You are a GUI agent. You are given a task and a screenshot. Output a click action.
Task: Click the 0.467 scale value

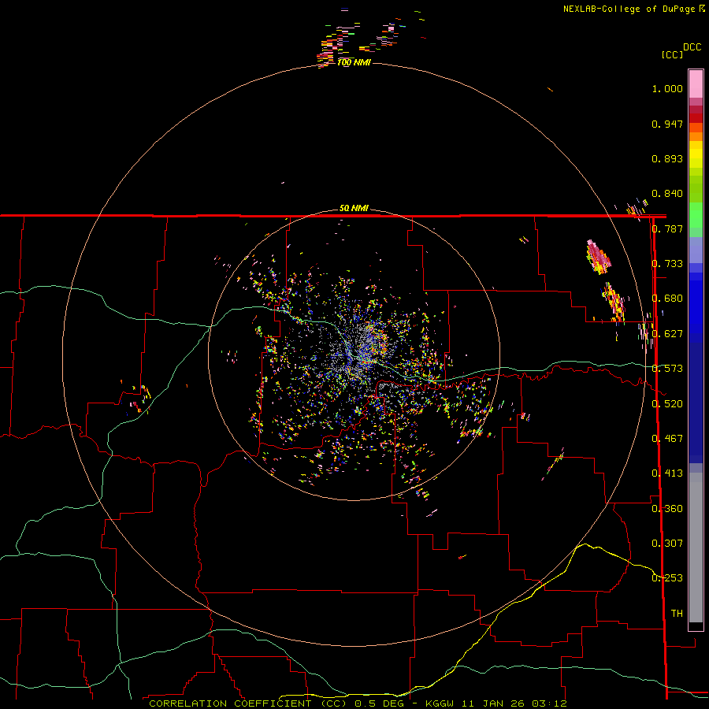(667, 439)
